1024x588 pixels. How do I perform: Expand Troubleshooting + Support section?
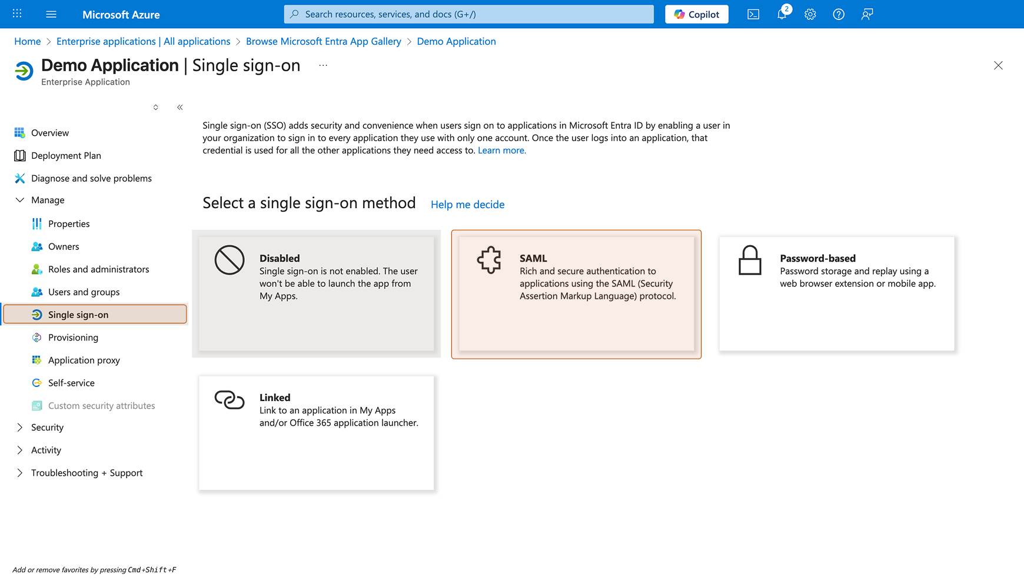point(20,473)
